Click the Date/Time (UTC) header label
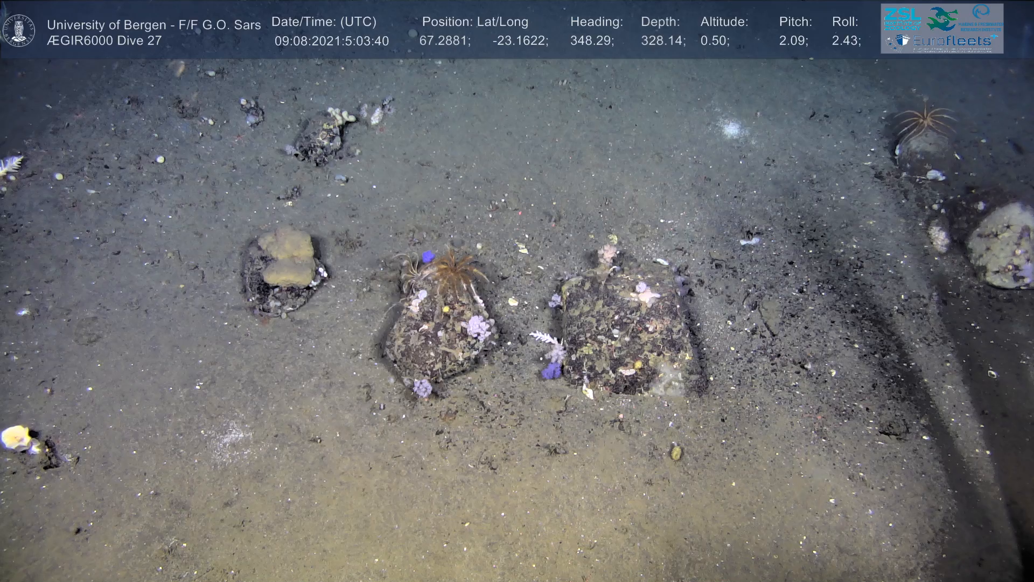1034x582 pixels. click(x=324, y=22)
